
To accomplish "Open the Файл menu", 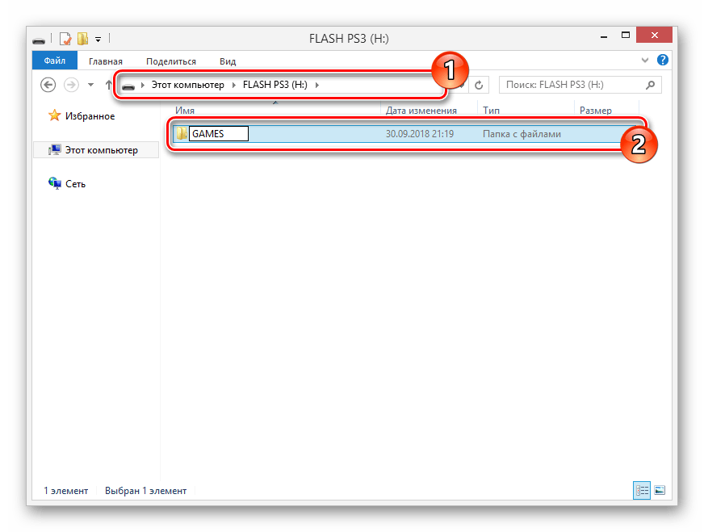I will (55, 61).
